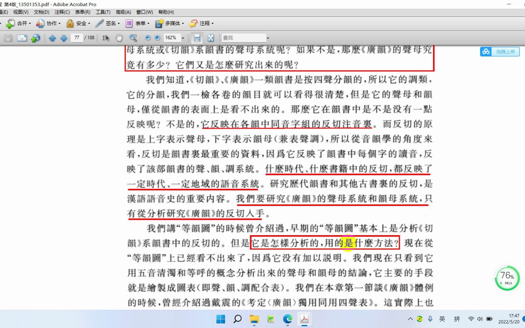The width and height of the screenshot is (525, 328).
Task: Click the zoom percentage field 162%
Action: [172, 38]
